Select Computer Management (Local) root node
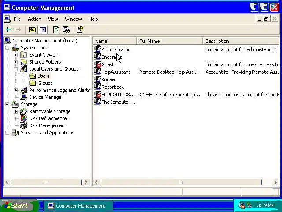Viewport: 282px width, 212px height. [45, 41]
